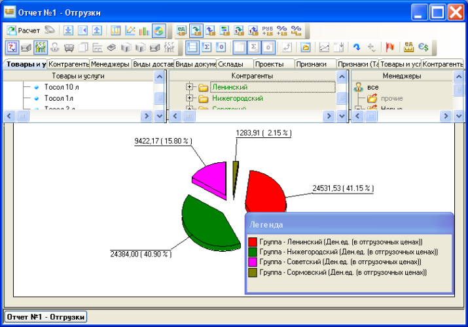This screenshot has width=468, height=327.
Task: Click the column with down arrow icon
Action: (338, 47)
